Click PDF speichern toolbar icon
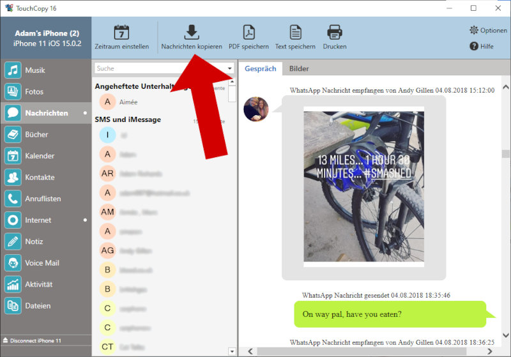The image size is (511, 357). (x=249, y=32)
